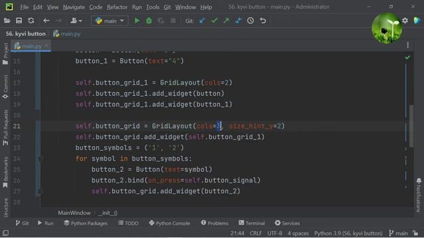Open the main run configuration dropdown
Image resolution: width=424 pixels, height=238 pixels.
tap(109, 20)
